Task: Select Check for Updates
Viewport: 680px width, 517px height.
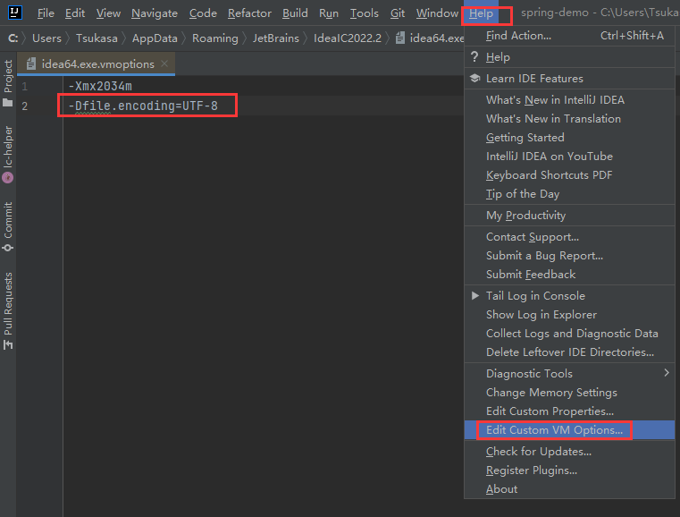Action: 569,452
